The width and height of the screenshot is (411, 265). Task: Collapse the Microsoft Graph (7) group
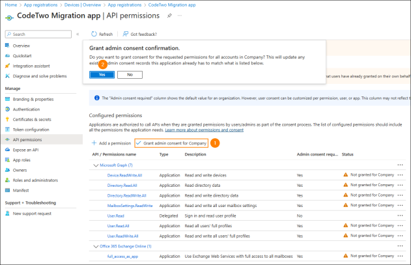[96, 165]
